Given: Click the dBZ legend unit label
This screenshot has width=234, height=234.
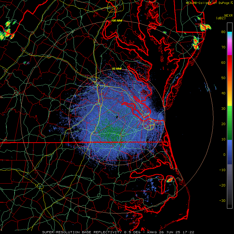Looking at the screenshot, I should tap(221, 18).
